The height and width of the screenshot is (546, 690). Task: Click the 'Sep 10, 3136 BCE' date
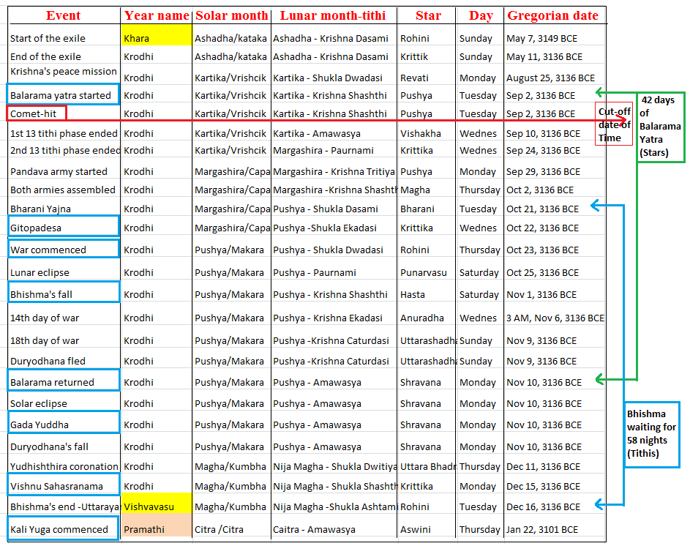point(543,133)
